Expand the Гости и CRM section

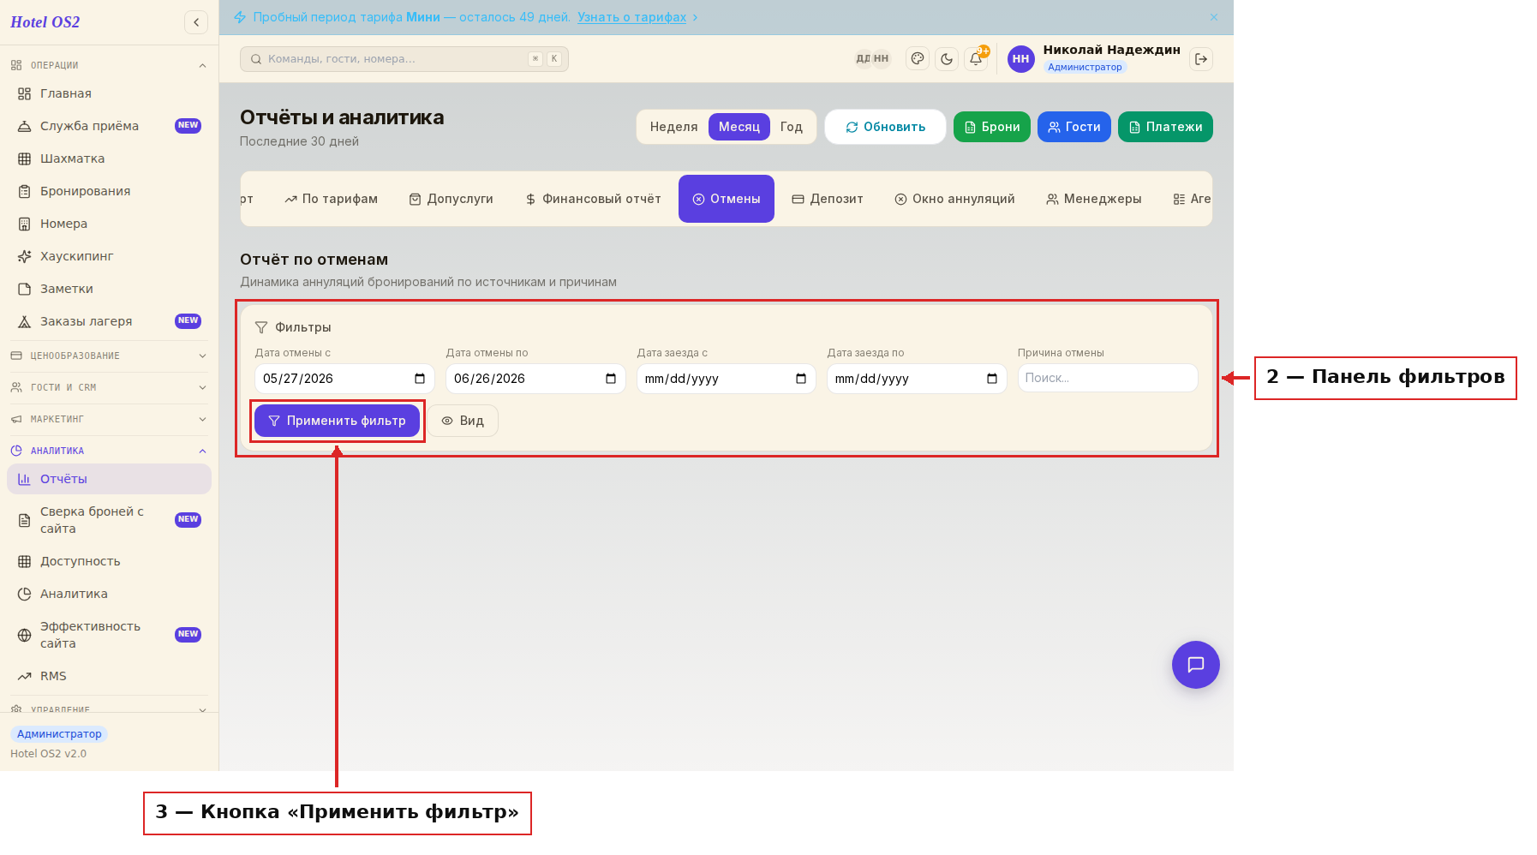tap(109, 387)
